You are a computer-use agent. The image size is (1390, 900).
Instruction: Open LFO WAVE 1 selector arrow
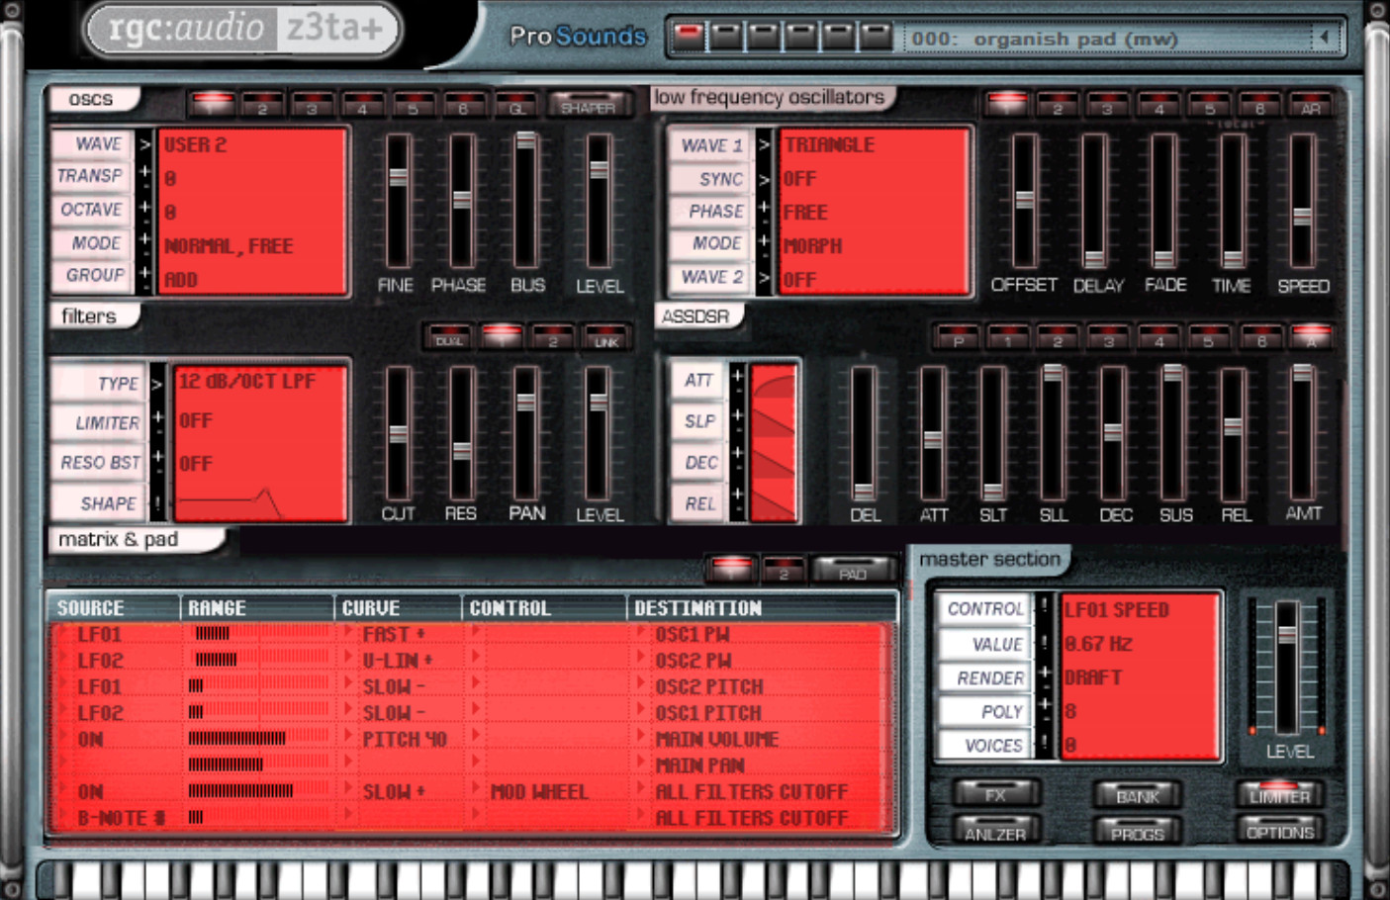pyautogui.click(x=764, y=145)
